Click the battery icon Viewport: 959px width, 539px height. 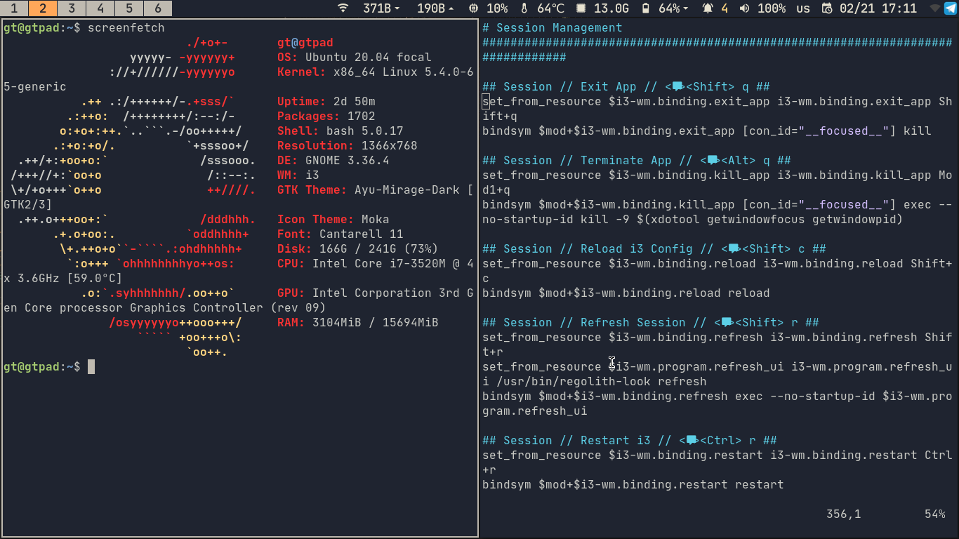pos(646,8)
